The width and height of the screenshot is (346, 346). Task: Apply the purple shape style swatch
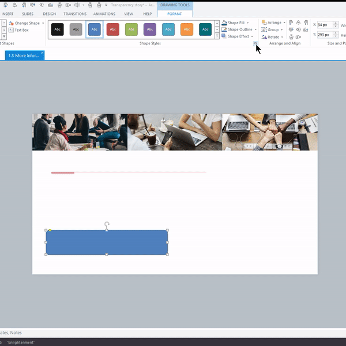click(150, 29)
